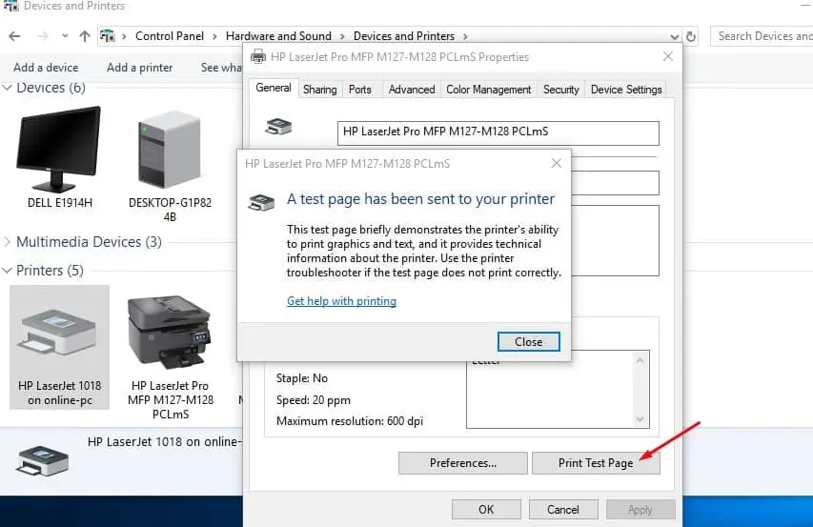Click Hardware and Sound in breadcrumb

pos(278,36)
